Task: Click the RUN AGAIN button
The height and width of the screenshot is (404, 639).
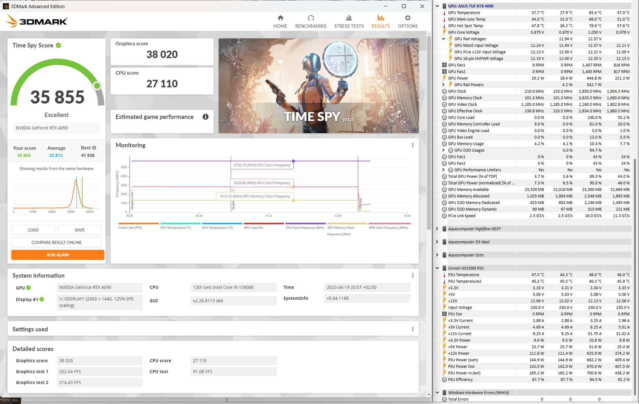Action: [58, 255]
